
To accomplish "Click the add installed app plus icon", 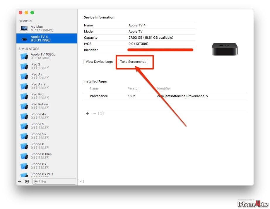I will click(x=87, y=113).
